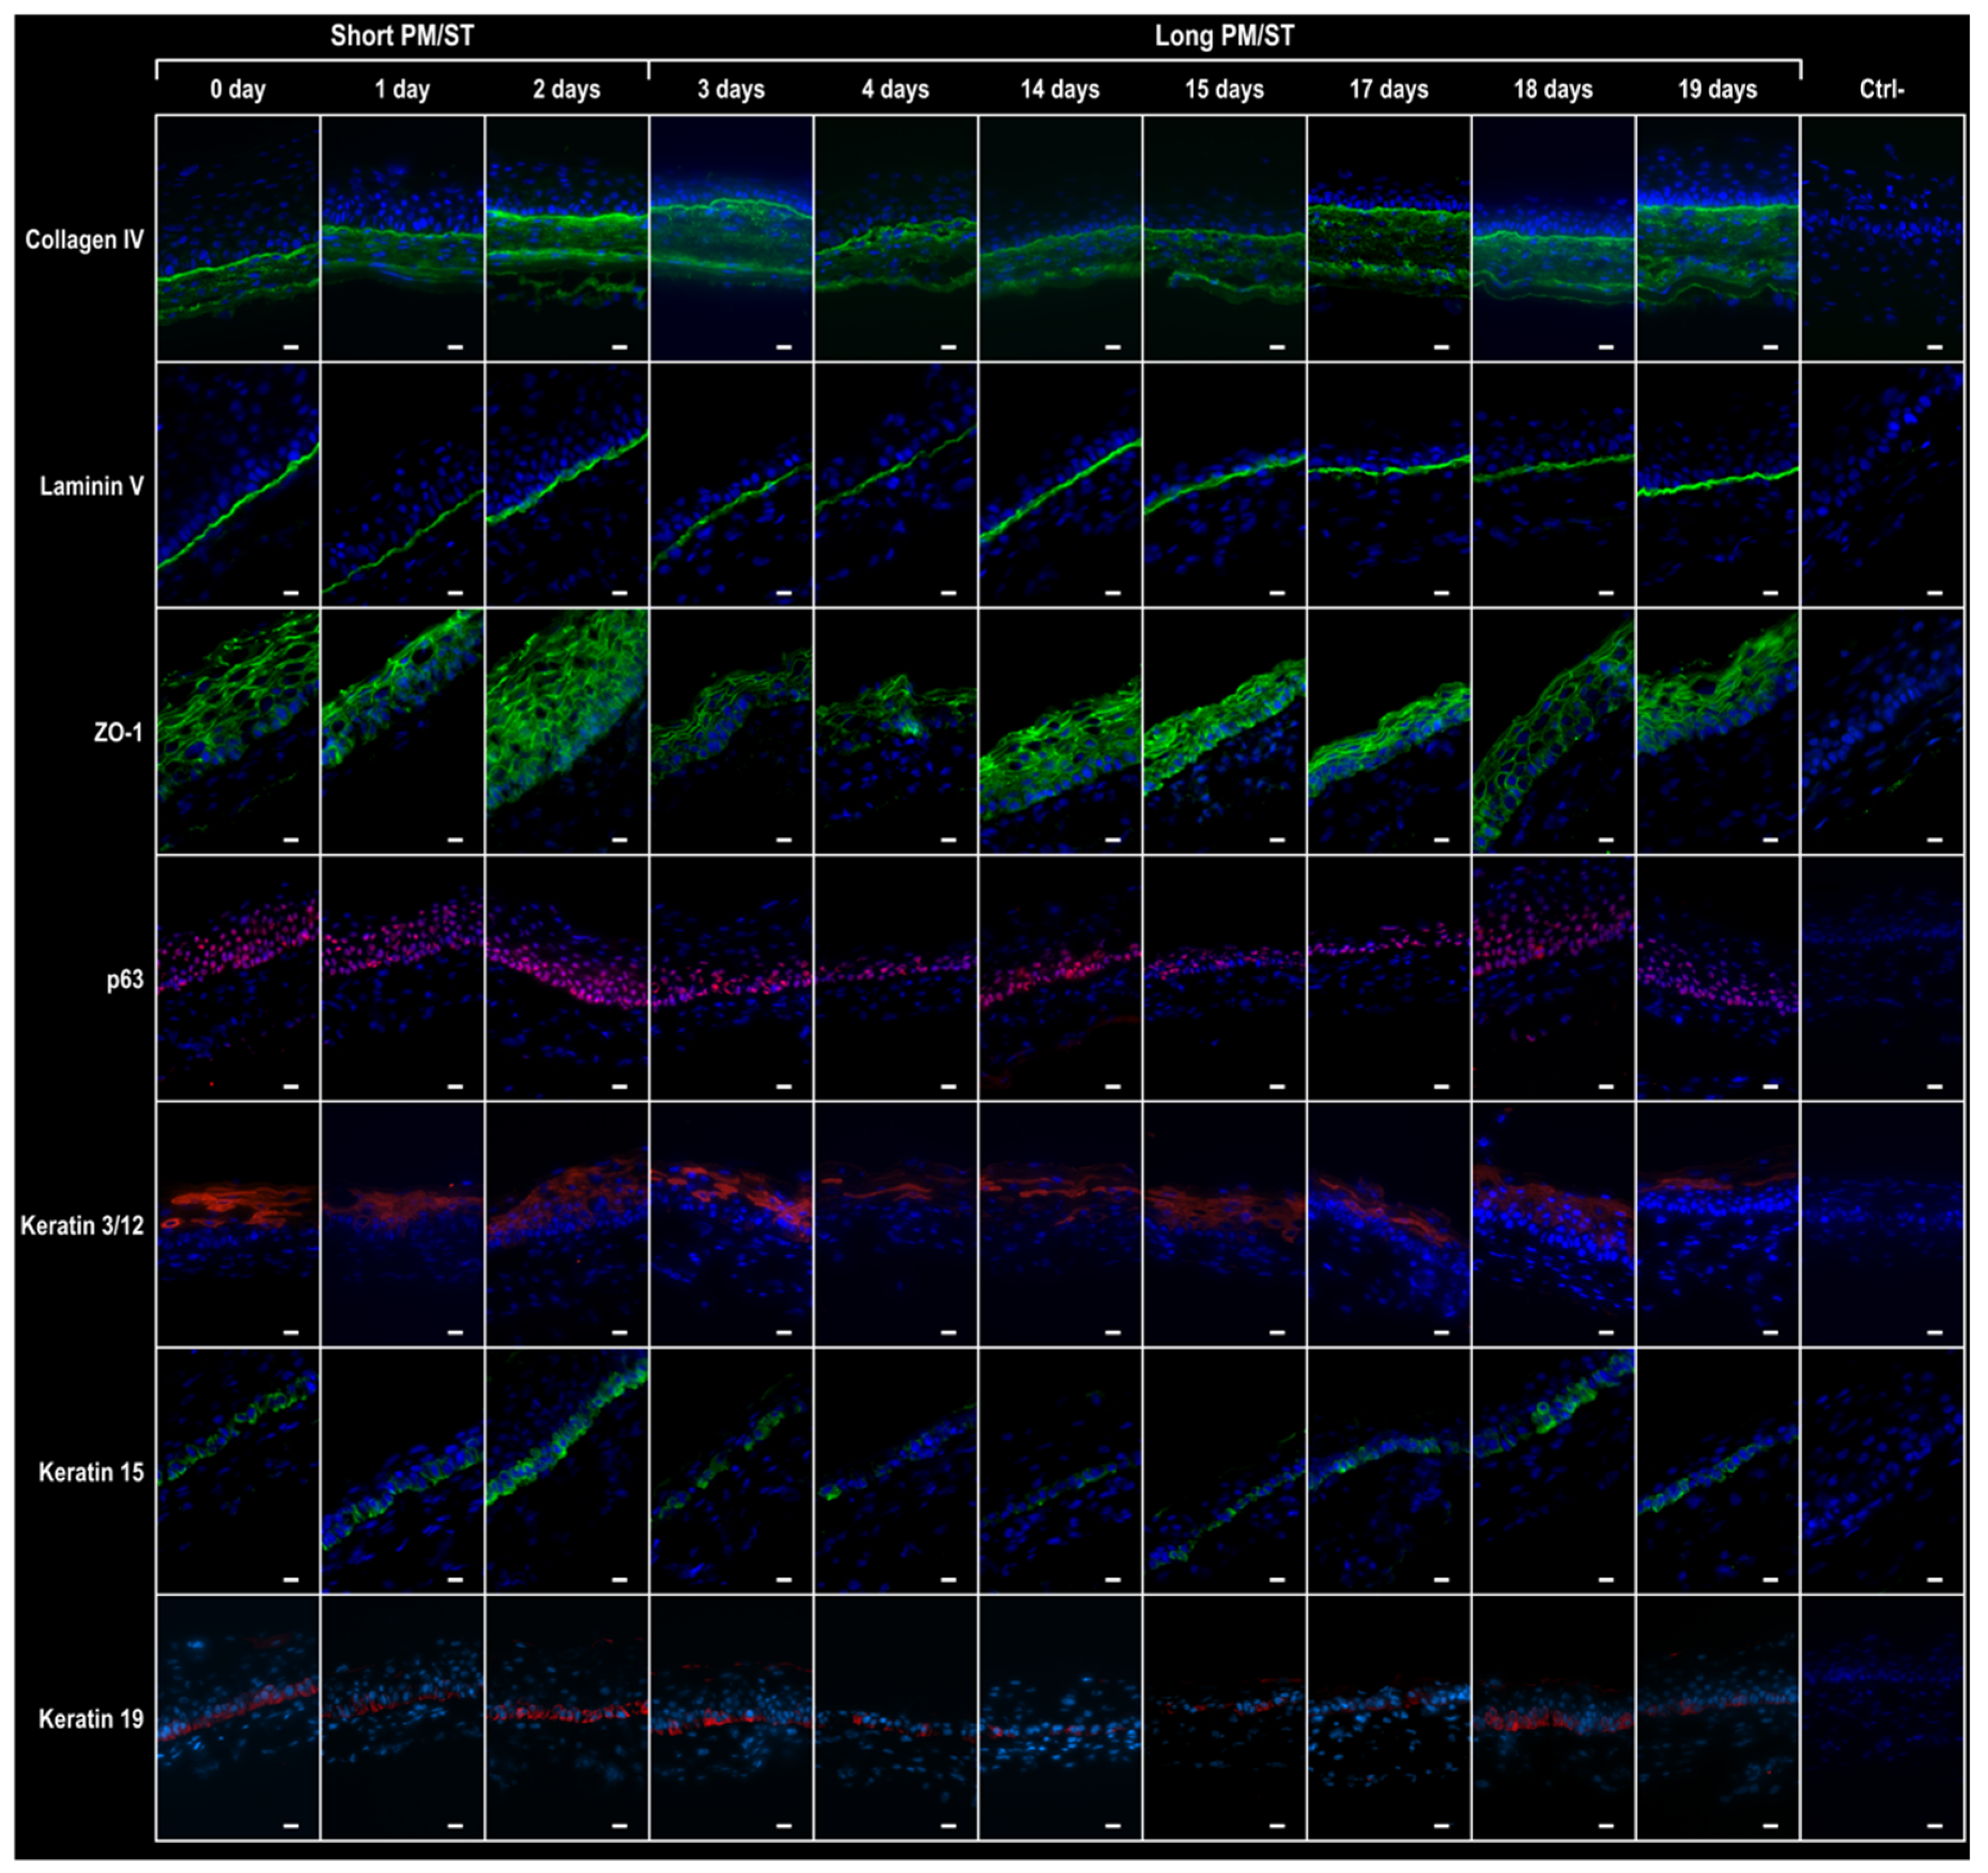This screenshot has width=1988, height=1873.
Task: Click the Keratin 15 row label
Action: [x=91, y=1473]
